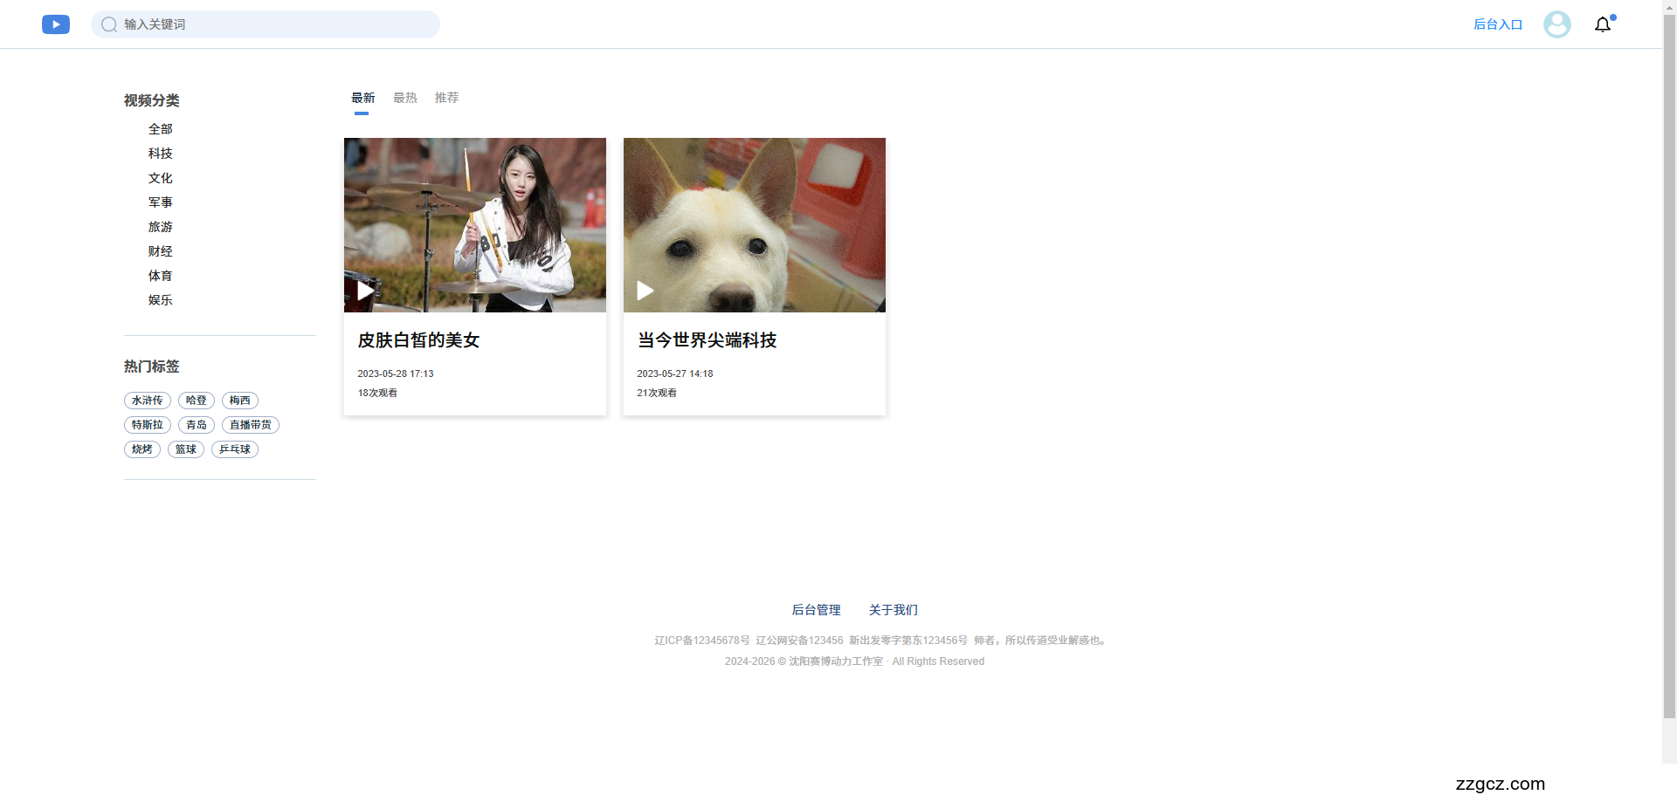
Task: Select the 梅西 hot tag
Action: click(x=239, y=400)
